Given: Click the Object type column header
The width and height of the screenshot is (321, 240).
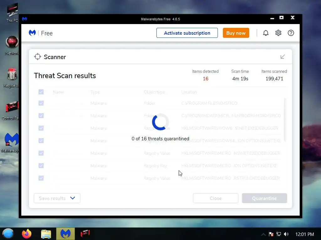Looking at the screenshot, I should click(154, 92).
